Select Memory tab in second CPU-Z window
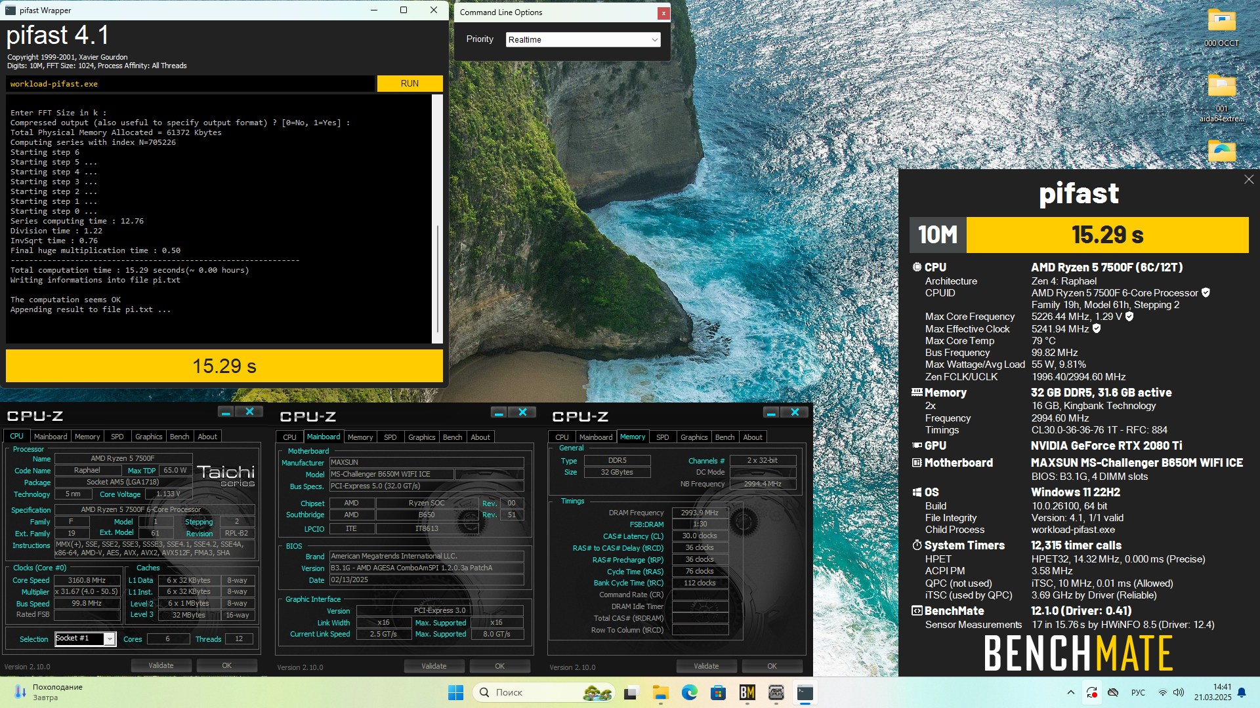The height and width of the screenshot is (708, 1260). point(360,437)
